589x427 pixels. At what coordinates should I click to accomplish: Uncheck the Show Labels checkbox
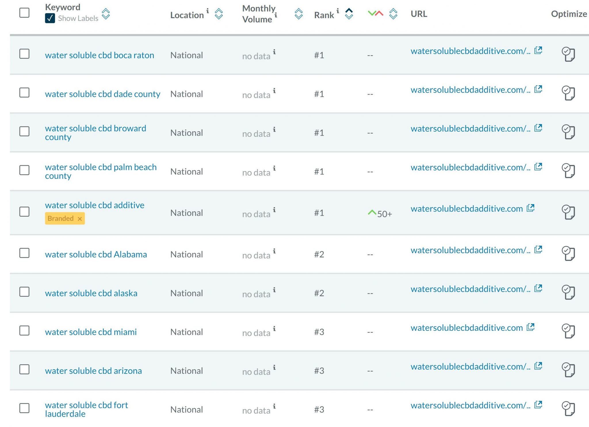click(50, 18)
